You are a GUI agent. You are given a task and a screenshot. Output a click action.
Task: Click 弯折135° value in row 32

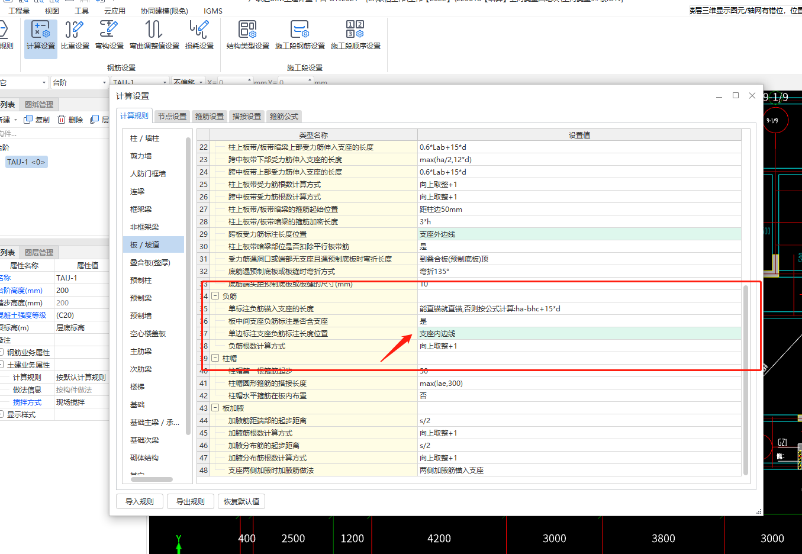pos(579,271)
